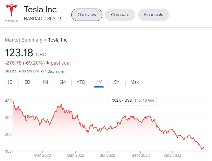Select the Overview tab
Image resolution: width=212 pixels, height=161 pixels.
coord(87,15)
